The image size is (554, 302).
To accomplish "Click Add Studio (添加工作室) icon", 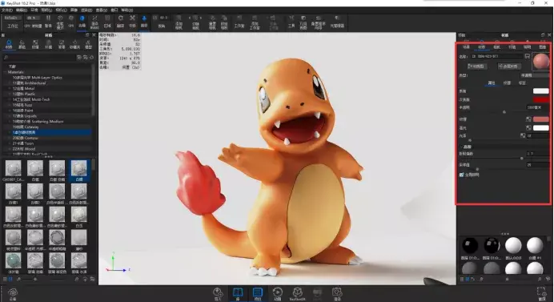I will coord(255,22).
